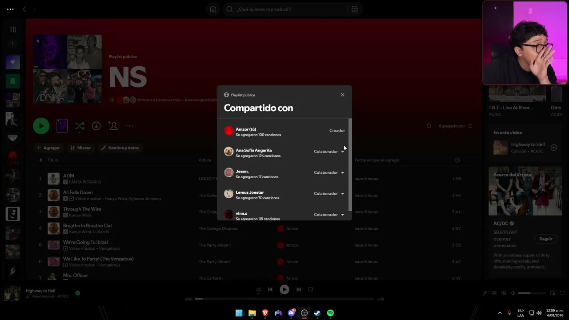Open the queue list icon
Screen dimensions: 569x320
click(x=494, y=293)
